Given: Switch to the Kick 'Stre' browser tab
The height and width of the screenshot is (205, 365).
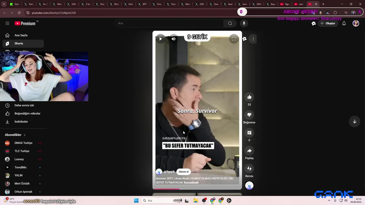Looking at the screenshot, I should coord(14,4).
